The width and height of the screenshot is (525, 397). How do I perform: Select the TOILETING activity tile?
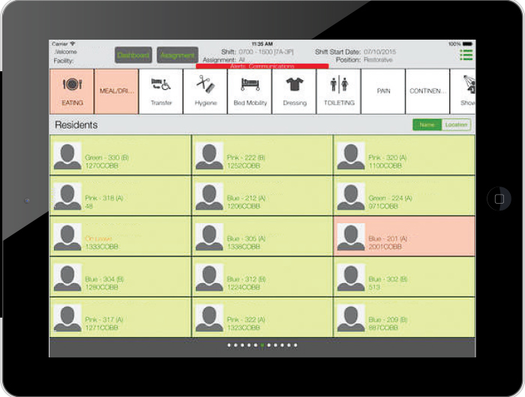tap(339, 91)
